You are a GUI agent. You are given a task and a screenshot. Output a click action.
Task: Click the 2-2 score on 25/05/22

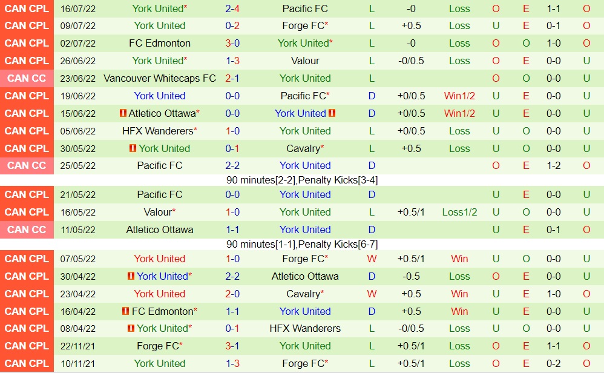coord(232,165)
